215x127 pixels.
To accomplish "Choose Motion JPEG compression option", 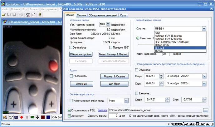I will pos(180,45).
